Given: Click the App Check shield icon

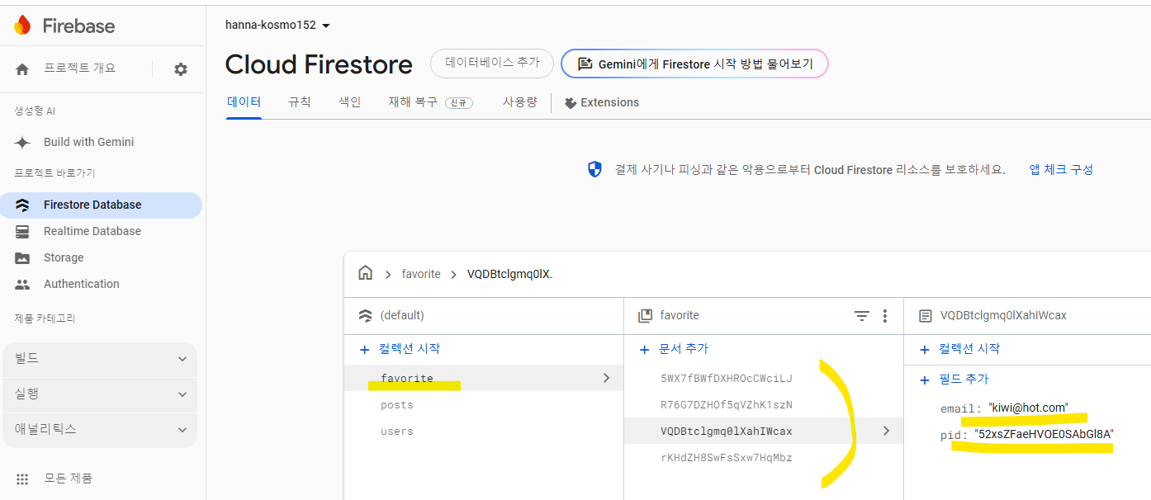Looking at the screenshot, I should point(594,169).
